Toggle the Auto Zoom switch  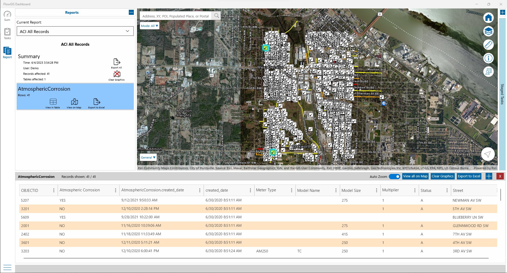(395, 177)
